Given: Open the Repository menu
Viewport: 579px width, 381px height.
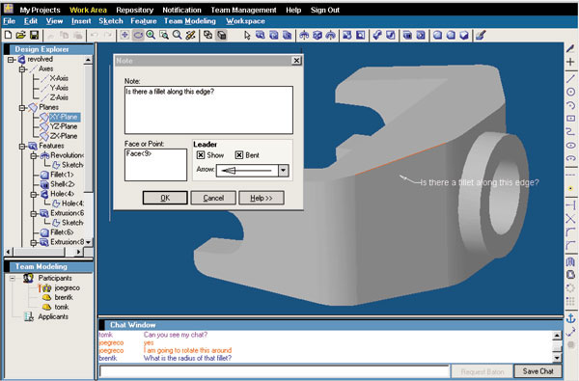Looking at the screenshot, I should click(135, 10).
